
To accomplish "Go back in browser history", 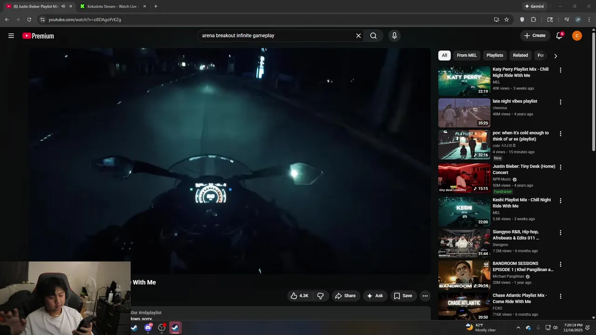I will [7, 20].
